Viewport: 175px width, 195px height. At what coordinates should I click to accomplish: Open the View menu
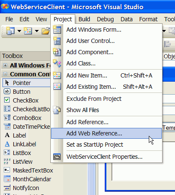tap(41, 19)
